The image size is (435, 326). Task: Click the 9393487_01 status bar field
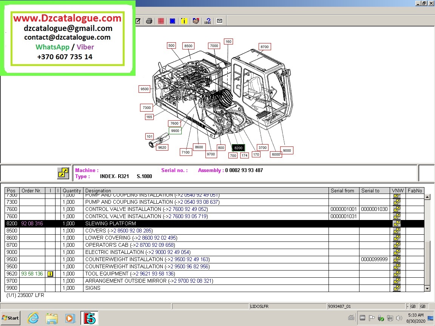tap(366, 306)
